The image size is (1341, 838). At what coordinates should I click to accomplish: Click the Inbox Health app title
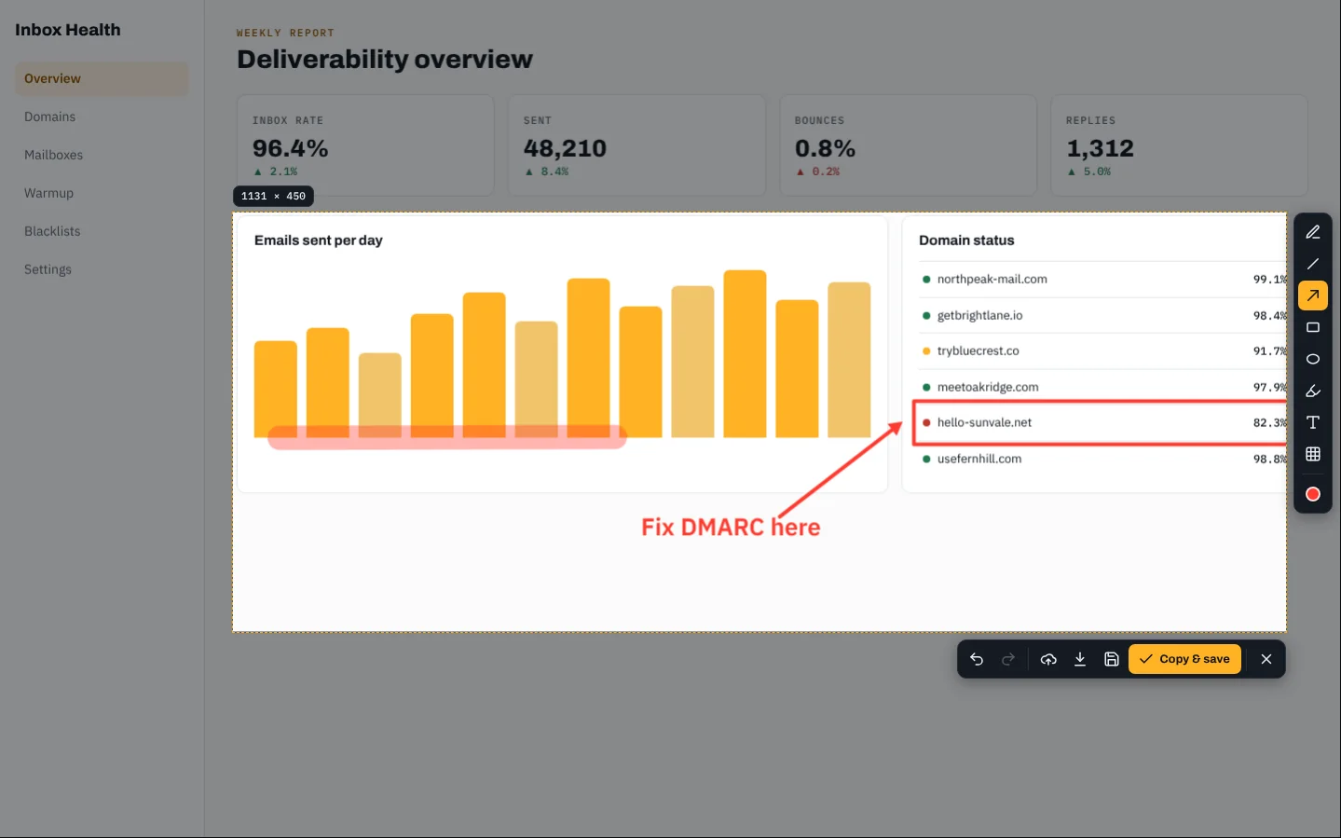click(x=68, y=30)
